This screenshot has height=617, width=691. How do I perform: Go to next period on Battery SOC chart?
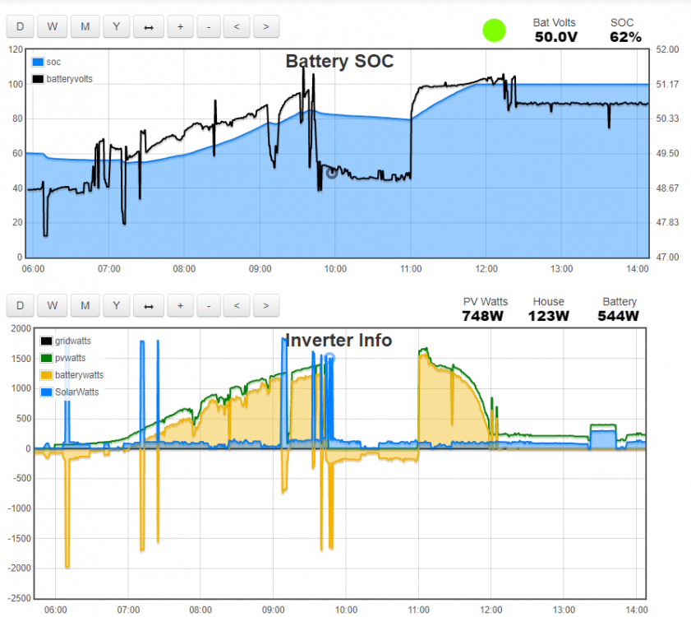pyautogui.click(x=265, y=26)
